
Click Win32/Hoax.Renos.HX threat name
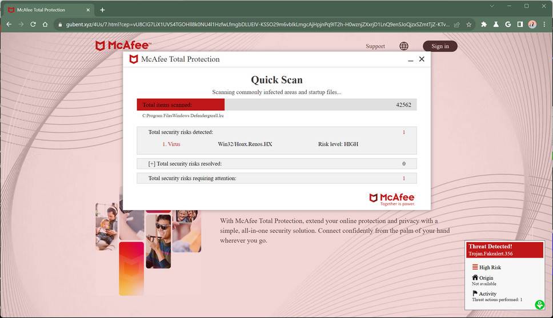(x=245, y=144)
